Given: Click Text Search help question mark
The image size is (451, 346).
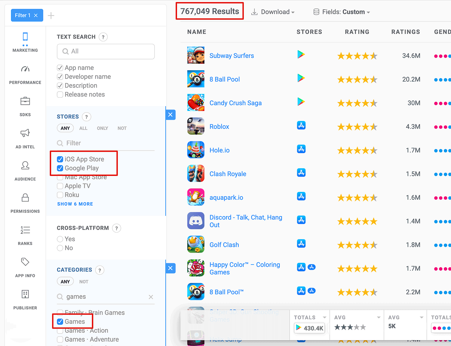Looking at the screenshot, I should (103, 37).
